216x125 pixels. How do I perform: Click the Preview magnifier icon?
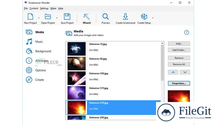point(105,17)
